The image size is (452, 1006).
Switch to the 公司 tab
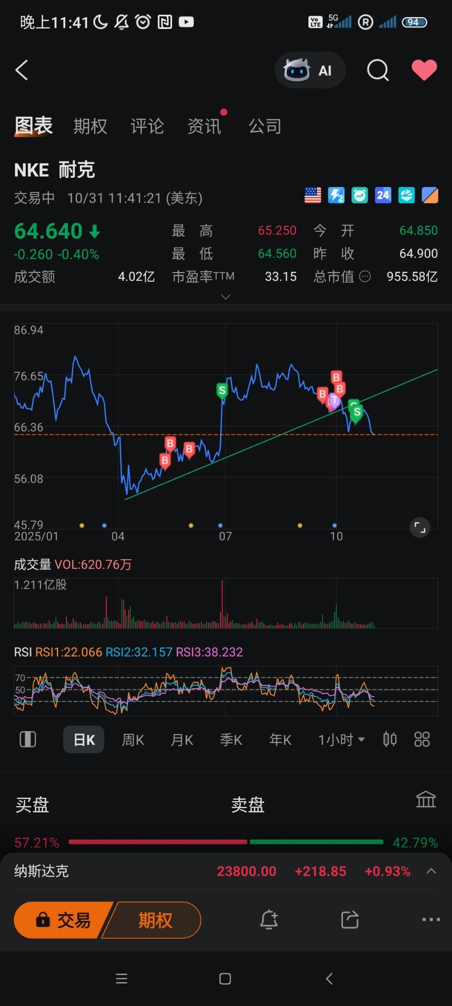(x=265, y=126)
